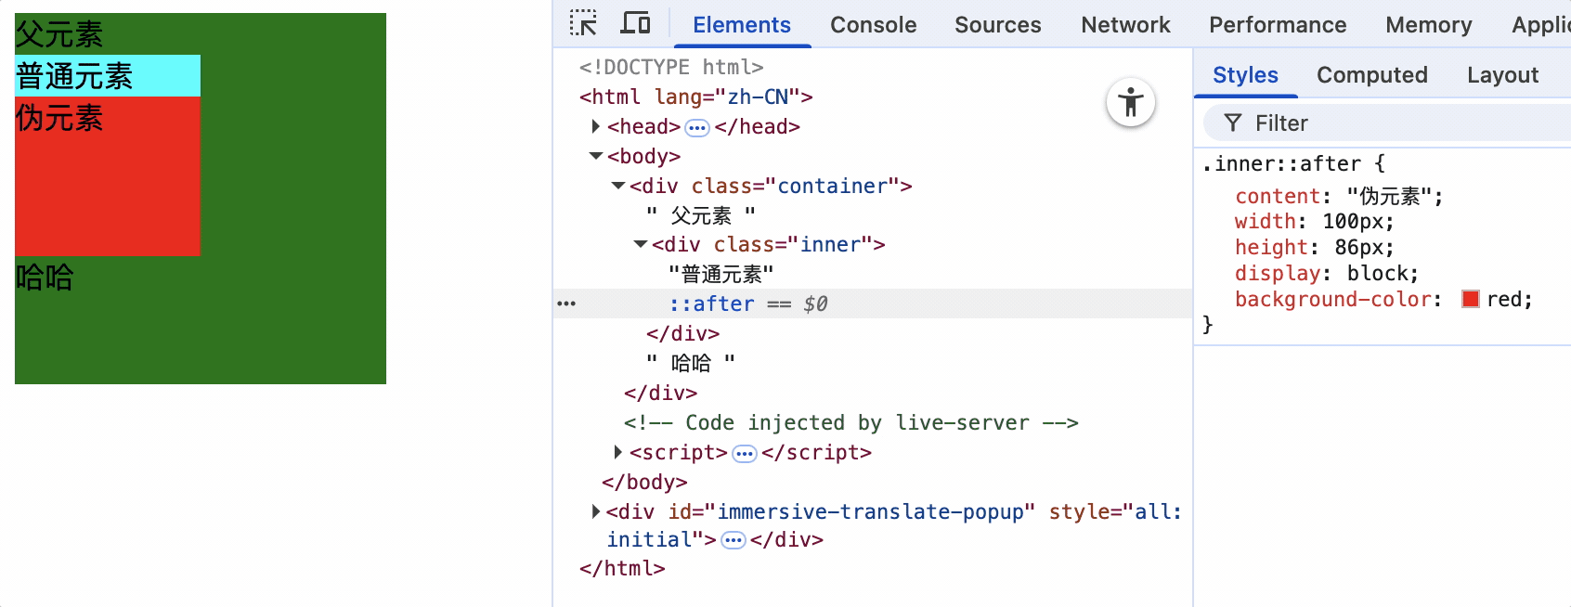Click the Styles filter input field
This screenshot has height=607, width=1571.
pyautogui.click(x=1393, y=123)
